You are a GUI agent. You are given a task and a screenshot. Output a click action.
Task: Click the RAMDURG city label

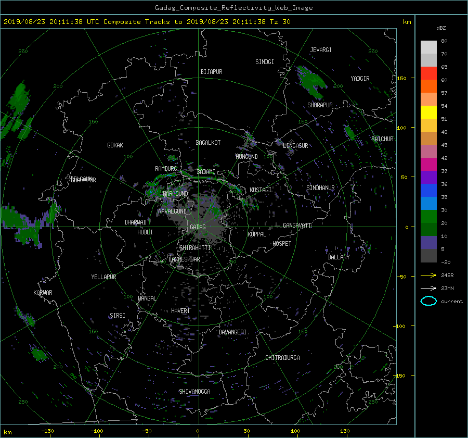[x=166, y=169]
